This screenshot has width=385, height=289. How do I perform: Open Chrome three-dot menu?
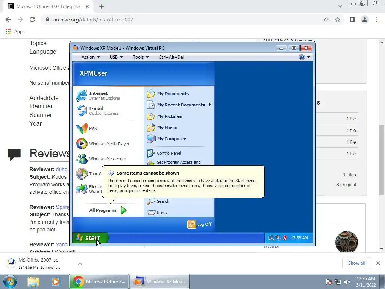(377, 20)
